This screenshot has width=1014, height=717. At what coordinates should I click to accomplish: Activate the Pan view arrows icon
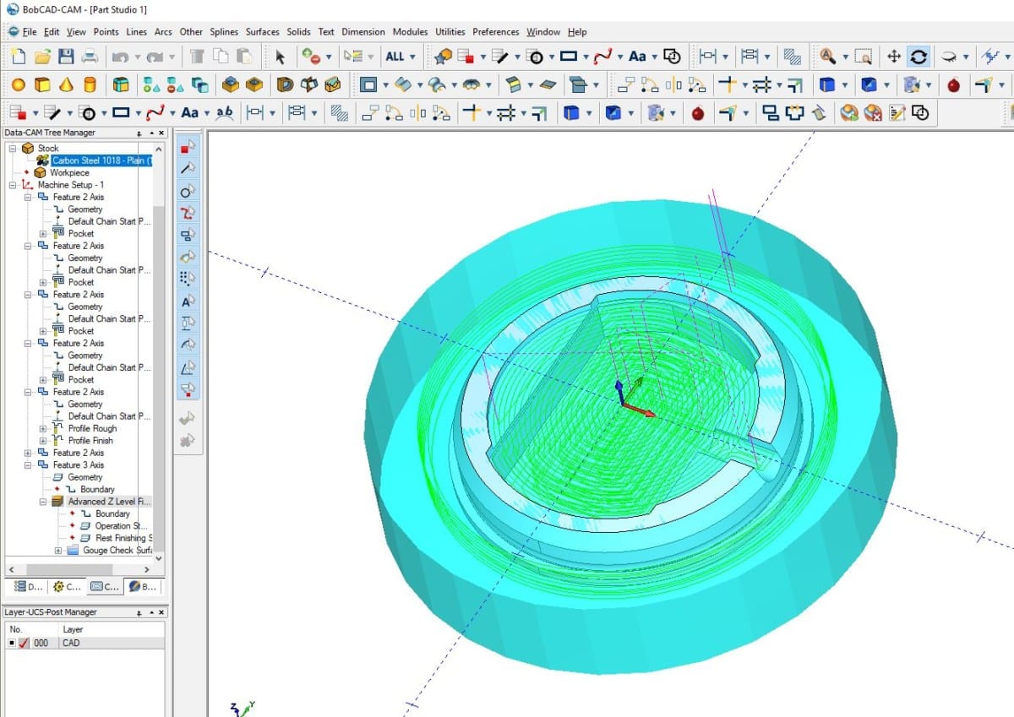894,57
